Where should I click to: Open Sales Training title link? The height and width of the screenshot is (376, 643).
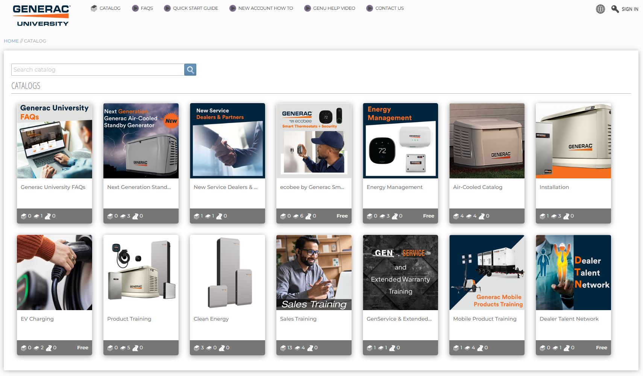[298, 319]
